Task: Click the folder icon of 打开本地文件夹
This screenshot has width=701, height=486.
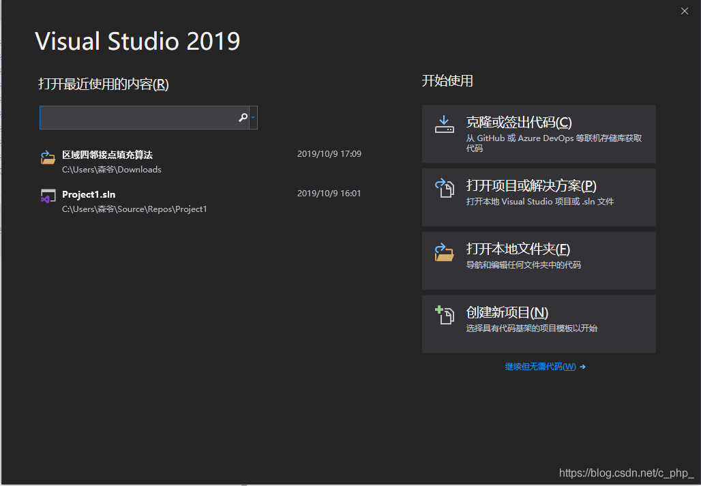Action: pos(445,252)
